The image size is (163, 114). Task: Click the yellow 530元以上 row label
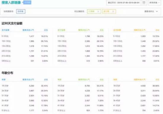[118, 61]
